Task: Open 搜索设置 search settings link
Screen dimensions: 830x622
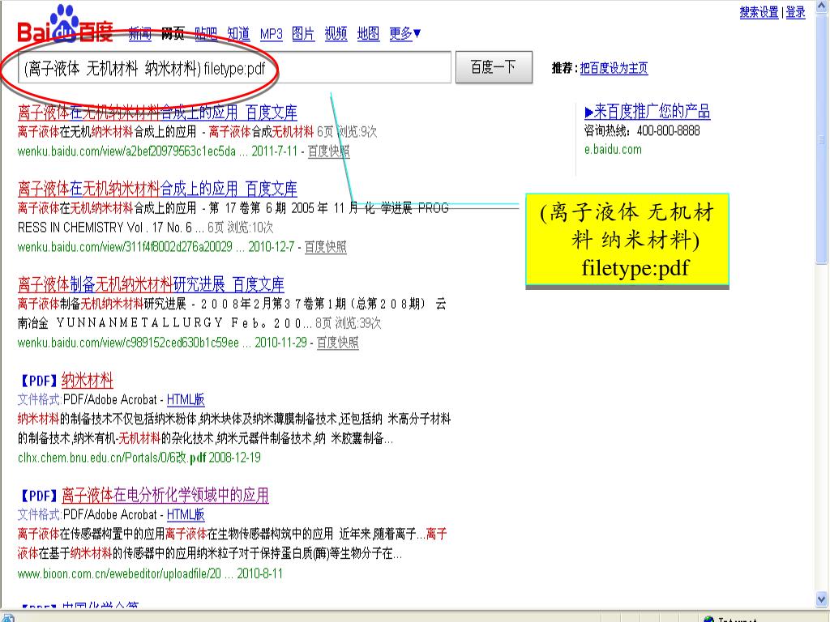Action: 759,12
